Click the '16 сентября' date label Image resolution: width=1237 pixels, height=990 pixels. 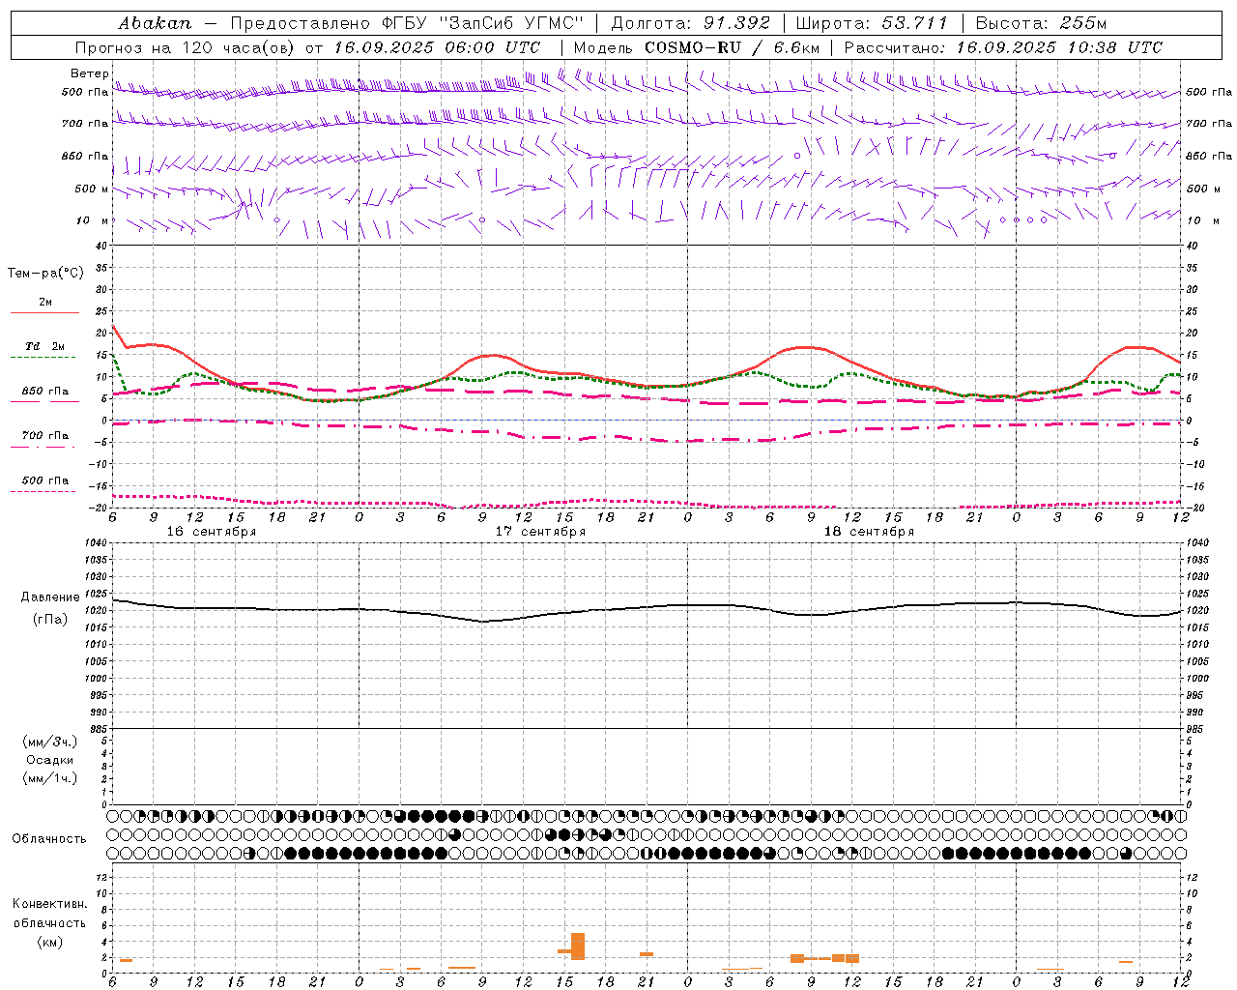212,532
